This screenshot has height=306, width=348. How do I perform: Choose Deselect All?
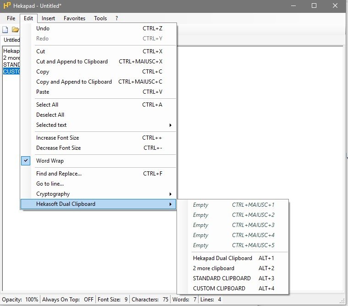pyautogui.click(x=99, y=115)
